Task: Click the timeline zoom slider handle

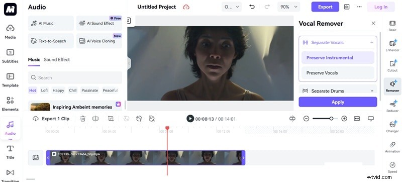Action: 331,119
